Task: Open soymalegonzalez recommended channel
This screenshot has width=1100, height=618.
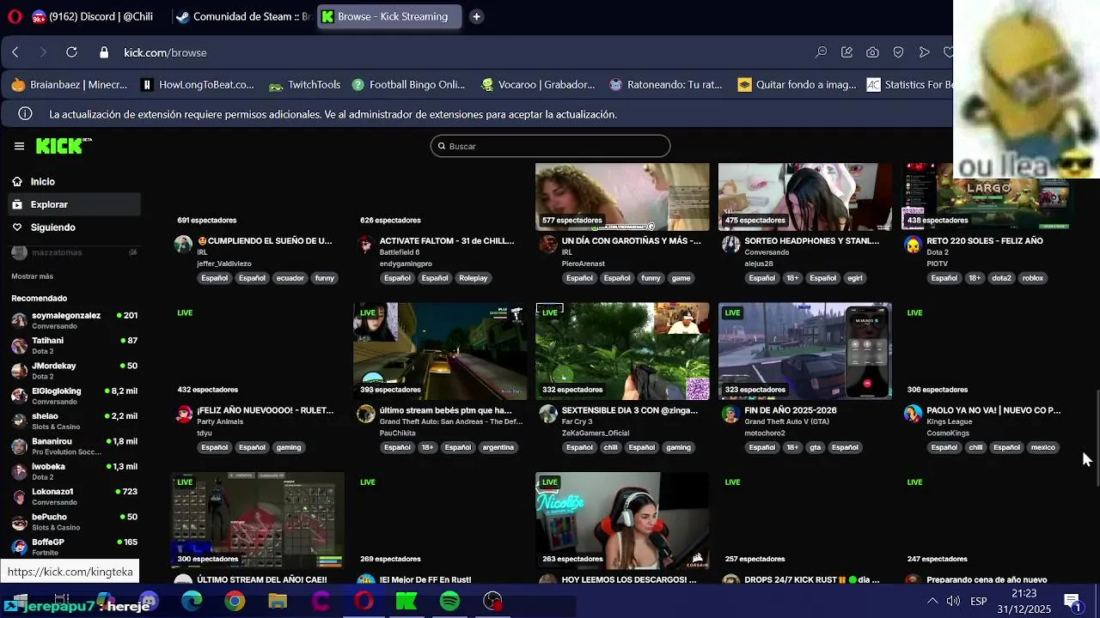Action: click(74, 320)
